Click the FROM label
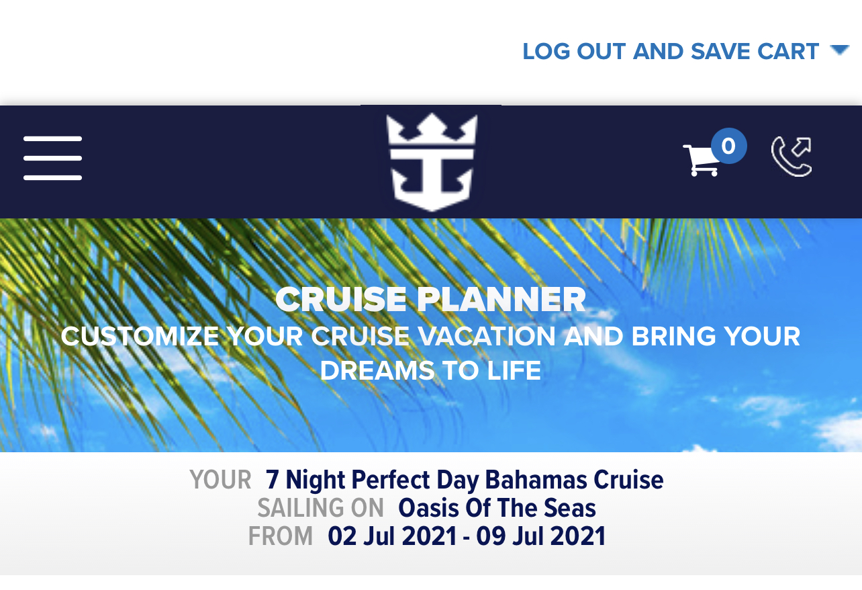The width and height of the screenshot is (862, 590). click(281, 536)
